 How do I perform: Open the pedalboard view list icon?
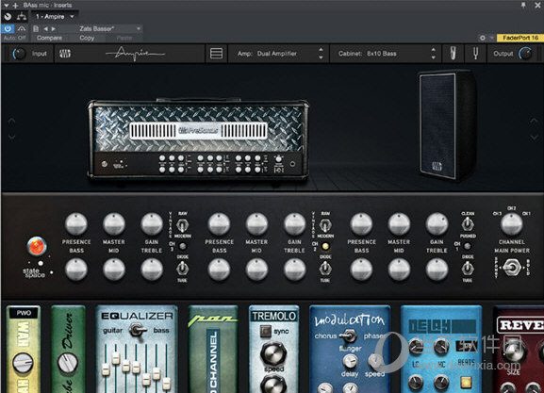click(x=216, y=54)
